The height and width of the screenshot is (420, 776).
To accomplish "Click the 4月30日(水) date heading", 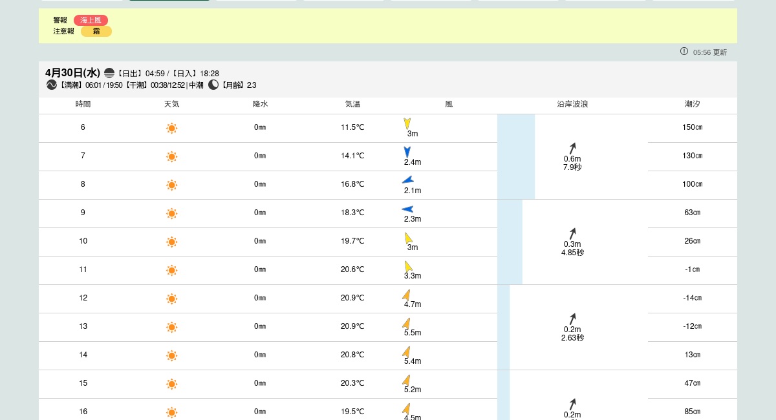I will coord(72,73).
